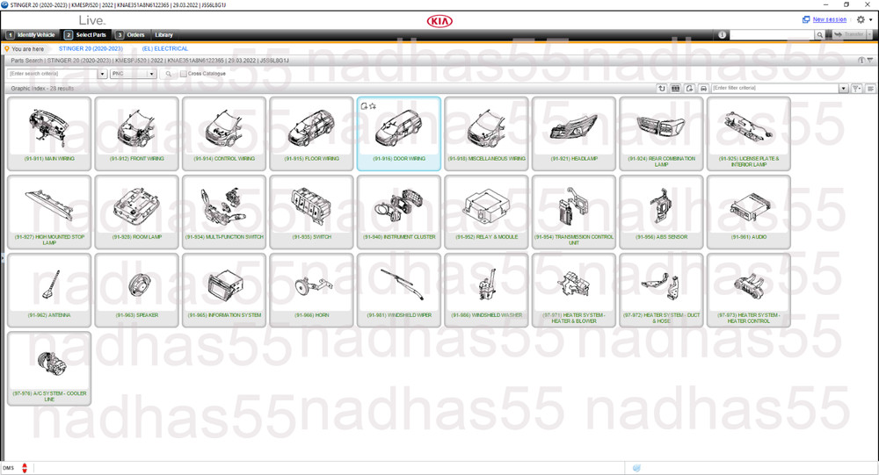Click magnifier button of top-right search
879x475 pixels.
click(819, 35)
